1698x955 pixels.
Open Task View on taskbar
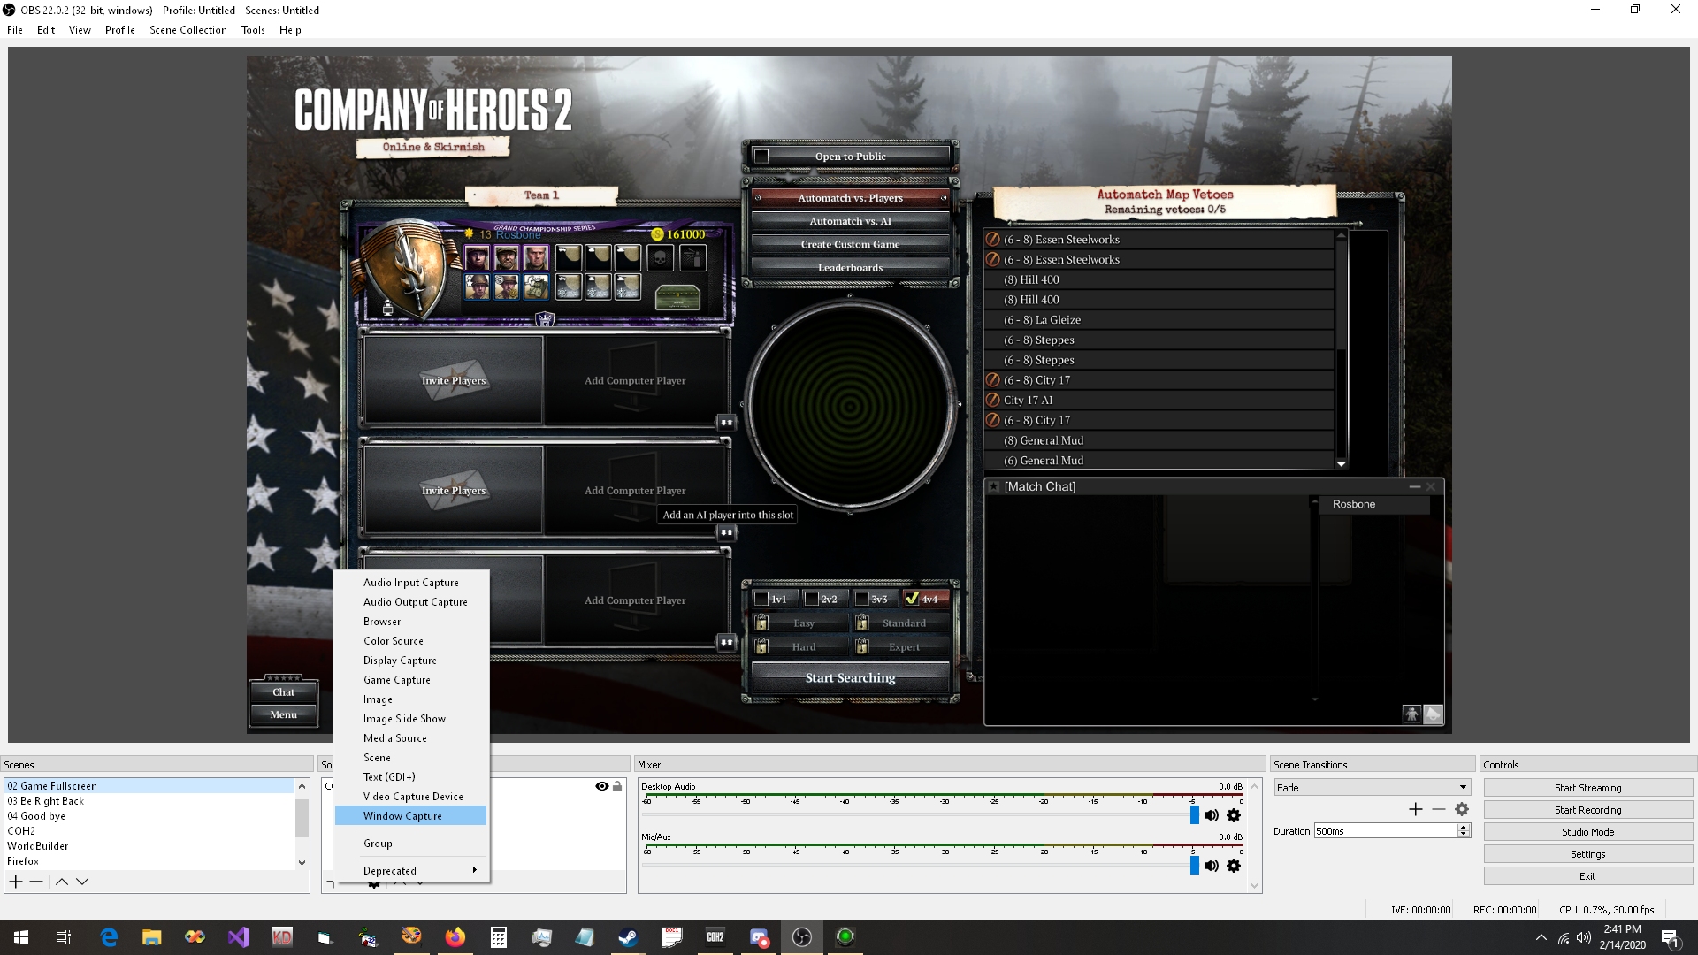coord(64,937)
